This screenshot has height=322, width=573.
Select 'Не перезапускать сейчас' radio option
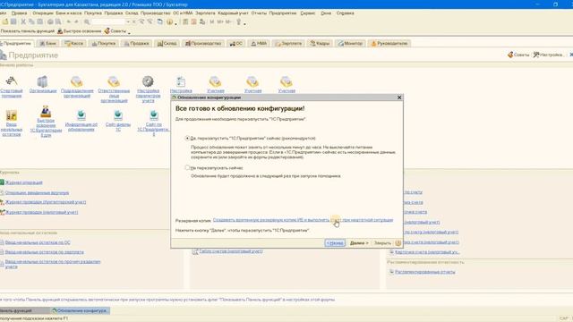pos(187,167)
